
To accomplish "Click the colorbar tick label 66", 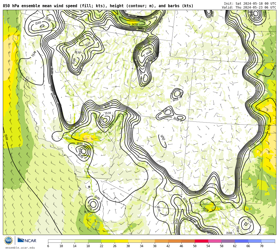I will tap(248, 246).
